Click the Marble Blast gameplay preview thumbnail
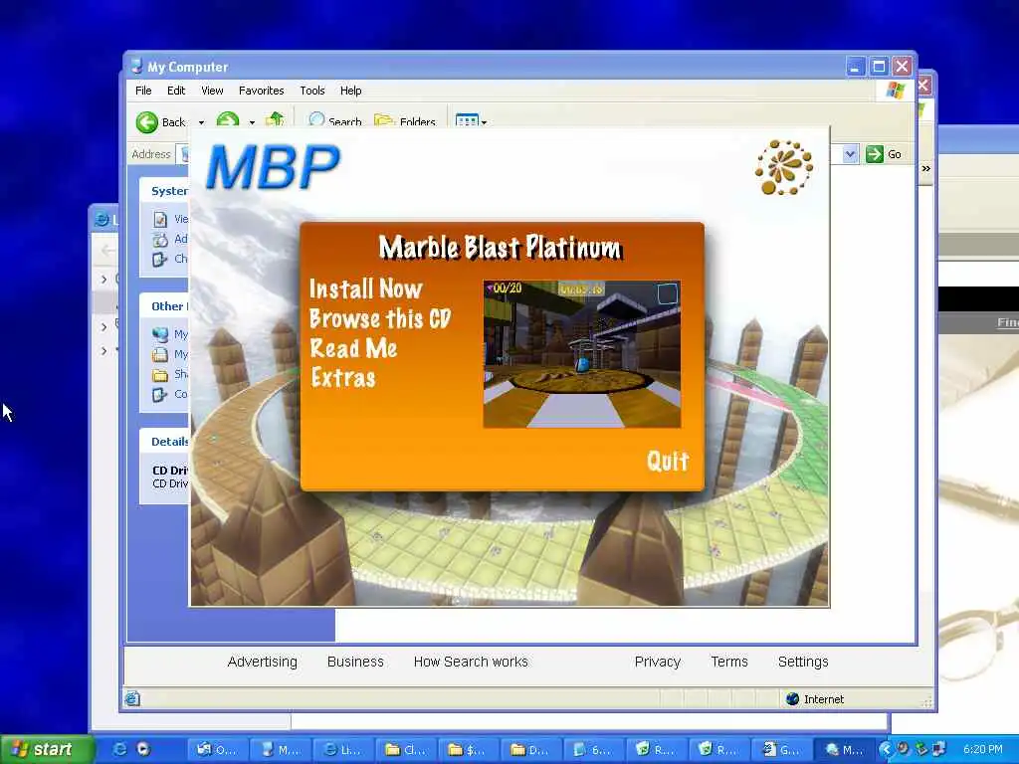The width and height of the screenshot is (1019, 764). pos(581,354)
